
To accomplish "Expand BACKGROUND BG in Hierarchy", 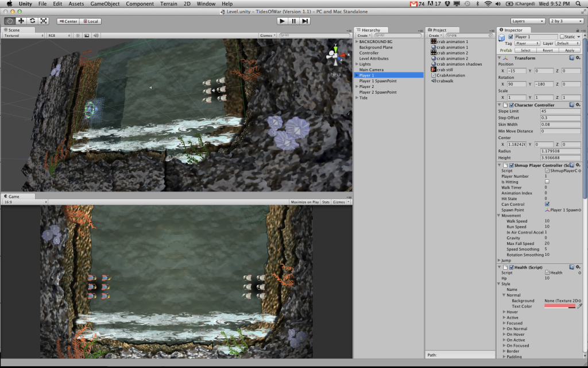I will [357, 41].
